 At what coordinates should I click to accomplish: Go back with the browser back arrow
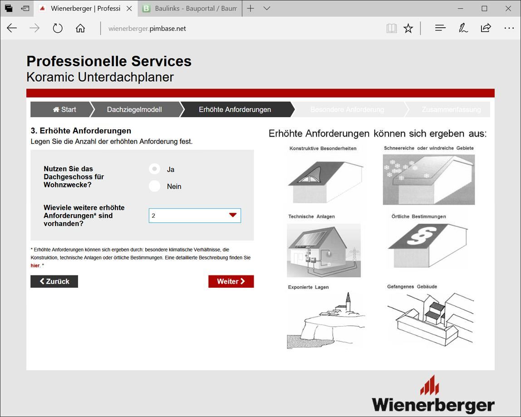[x=12, y=28]
